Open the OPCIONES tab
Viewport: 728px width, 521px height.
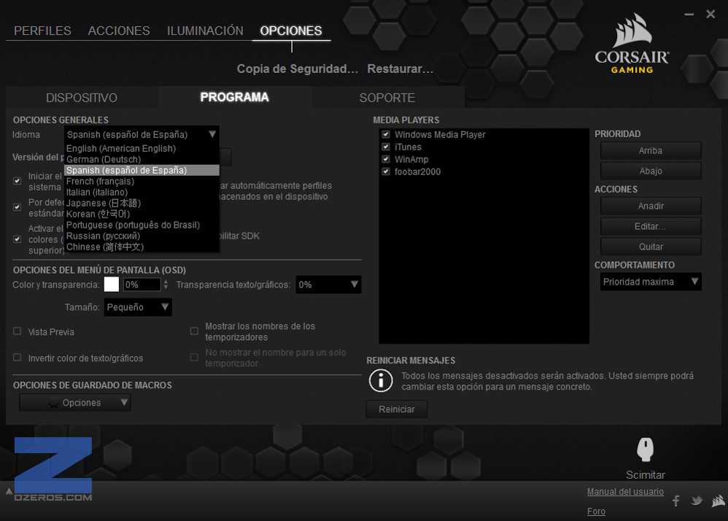pyautogui.click(x=290, y=31)
